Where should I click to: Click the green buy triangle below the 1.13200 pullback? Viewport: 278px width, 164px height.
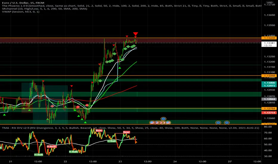pos(120,68)
